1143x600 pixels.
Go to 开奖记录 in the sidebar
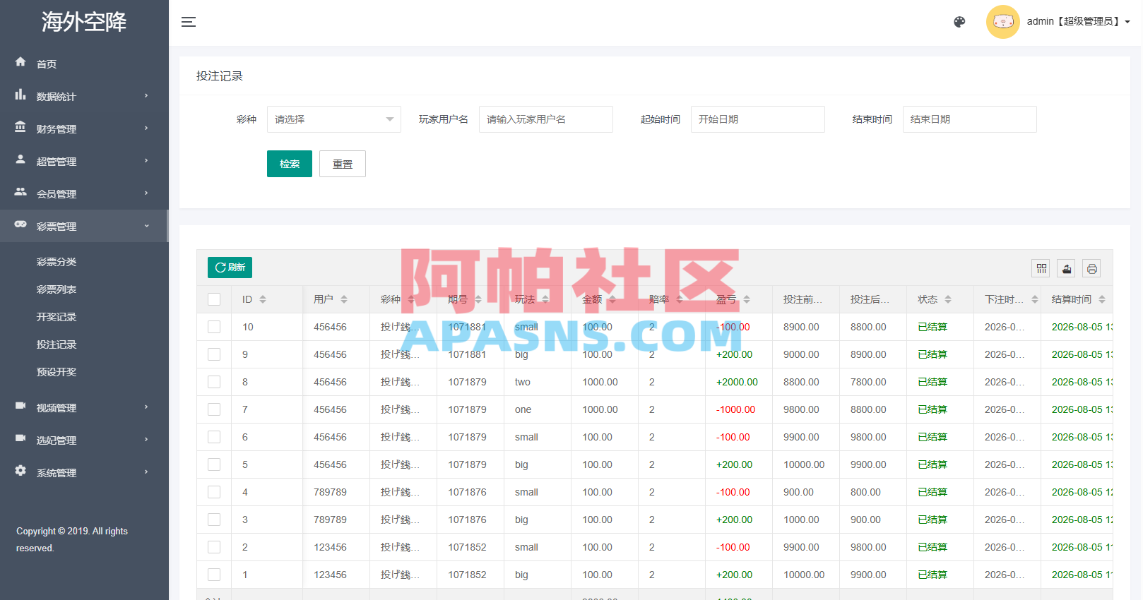click(57, 317)
